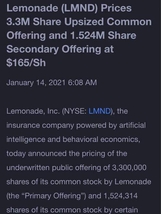Open the blue LMND ticker link

(x=99, y=111)
